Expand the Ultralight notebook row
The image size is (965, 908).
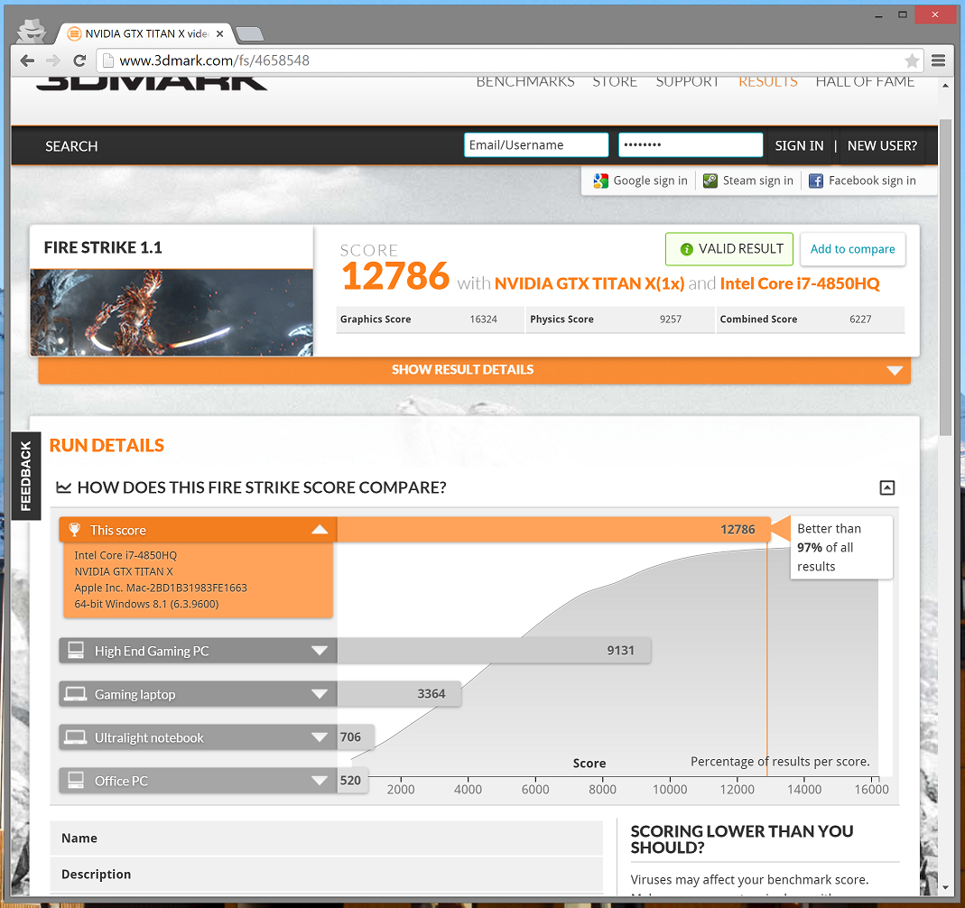[320, 737]
